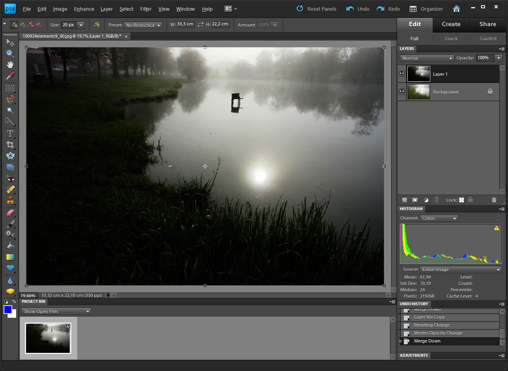
Task: Select the Zoom tool
Action: 10,54
